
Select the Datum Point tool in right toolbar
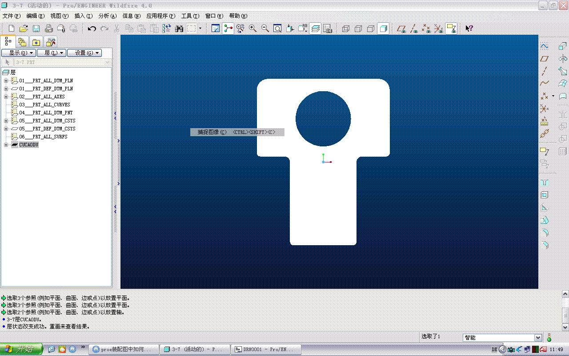coord(544,96)
